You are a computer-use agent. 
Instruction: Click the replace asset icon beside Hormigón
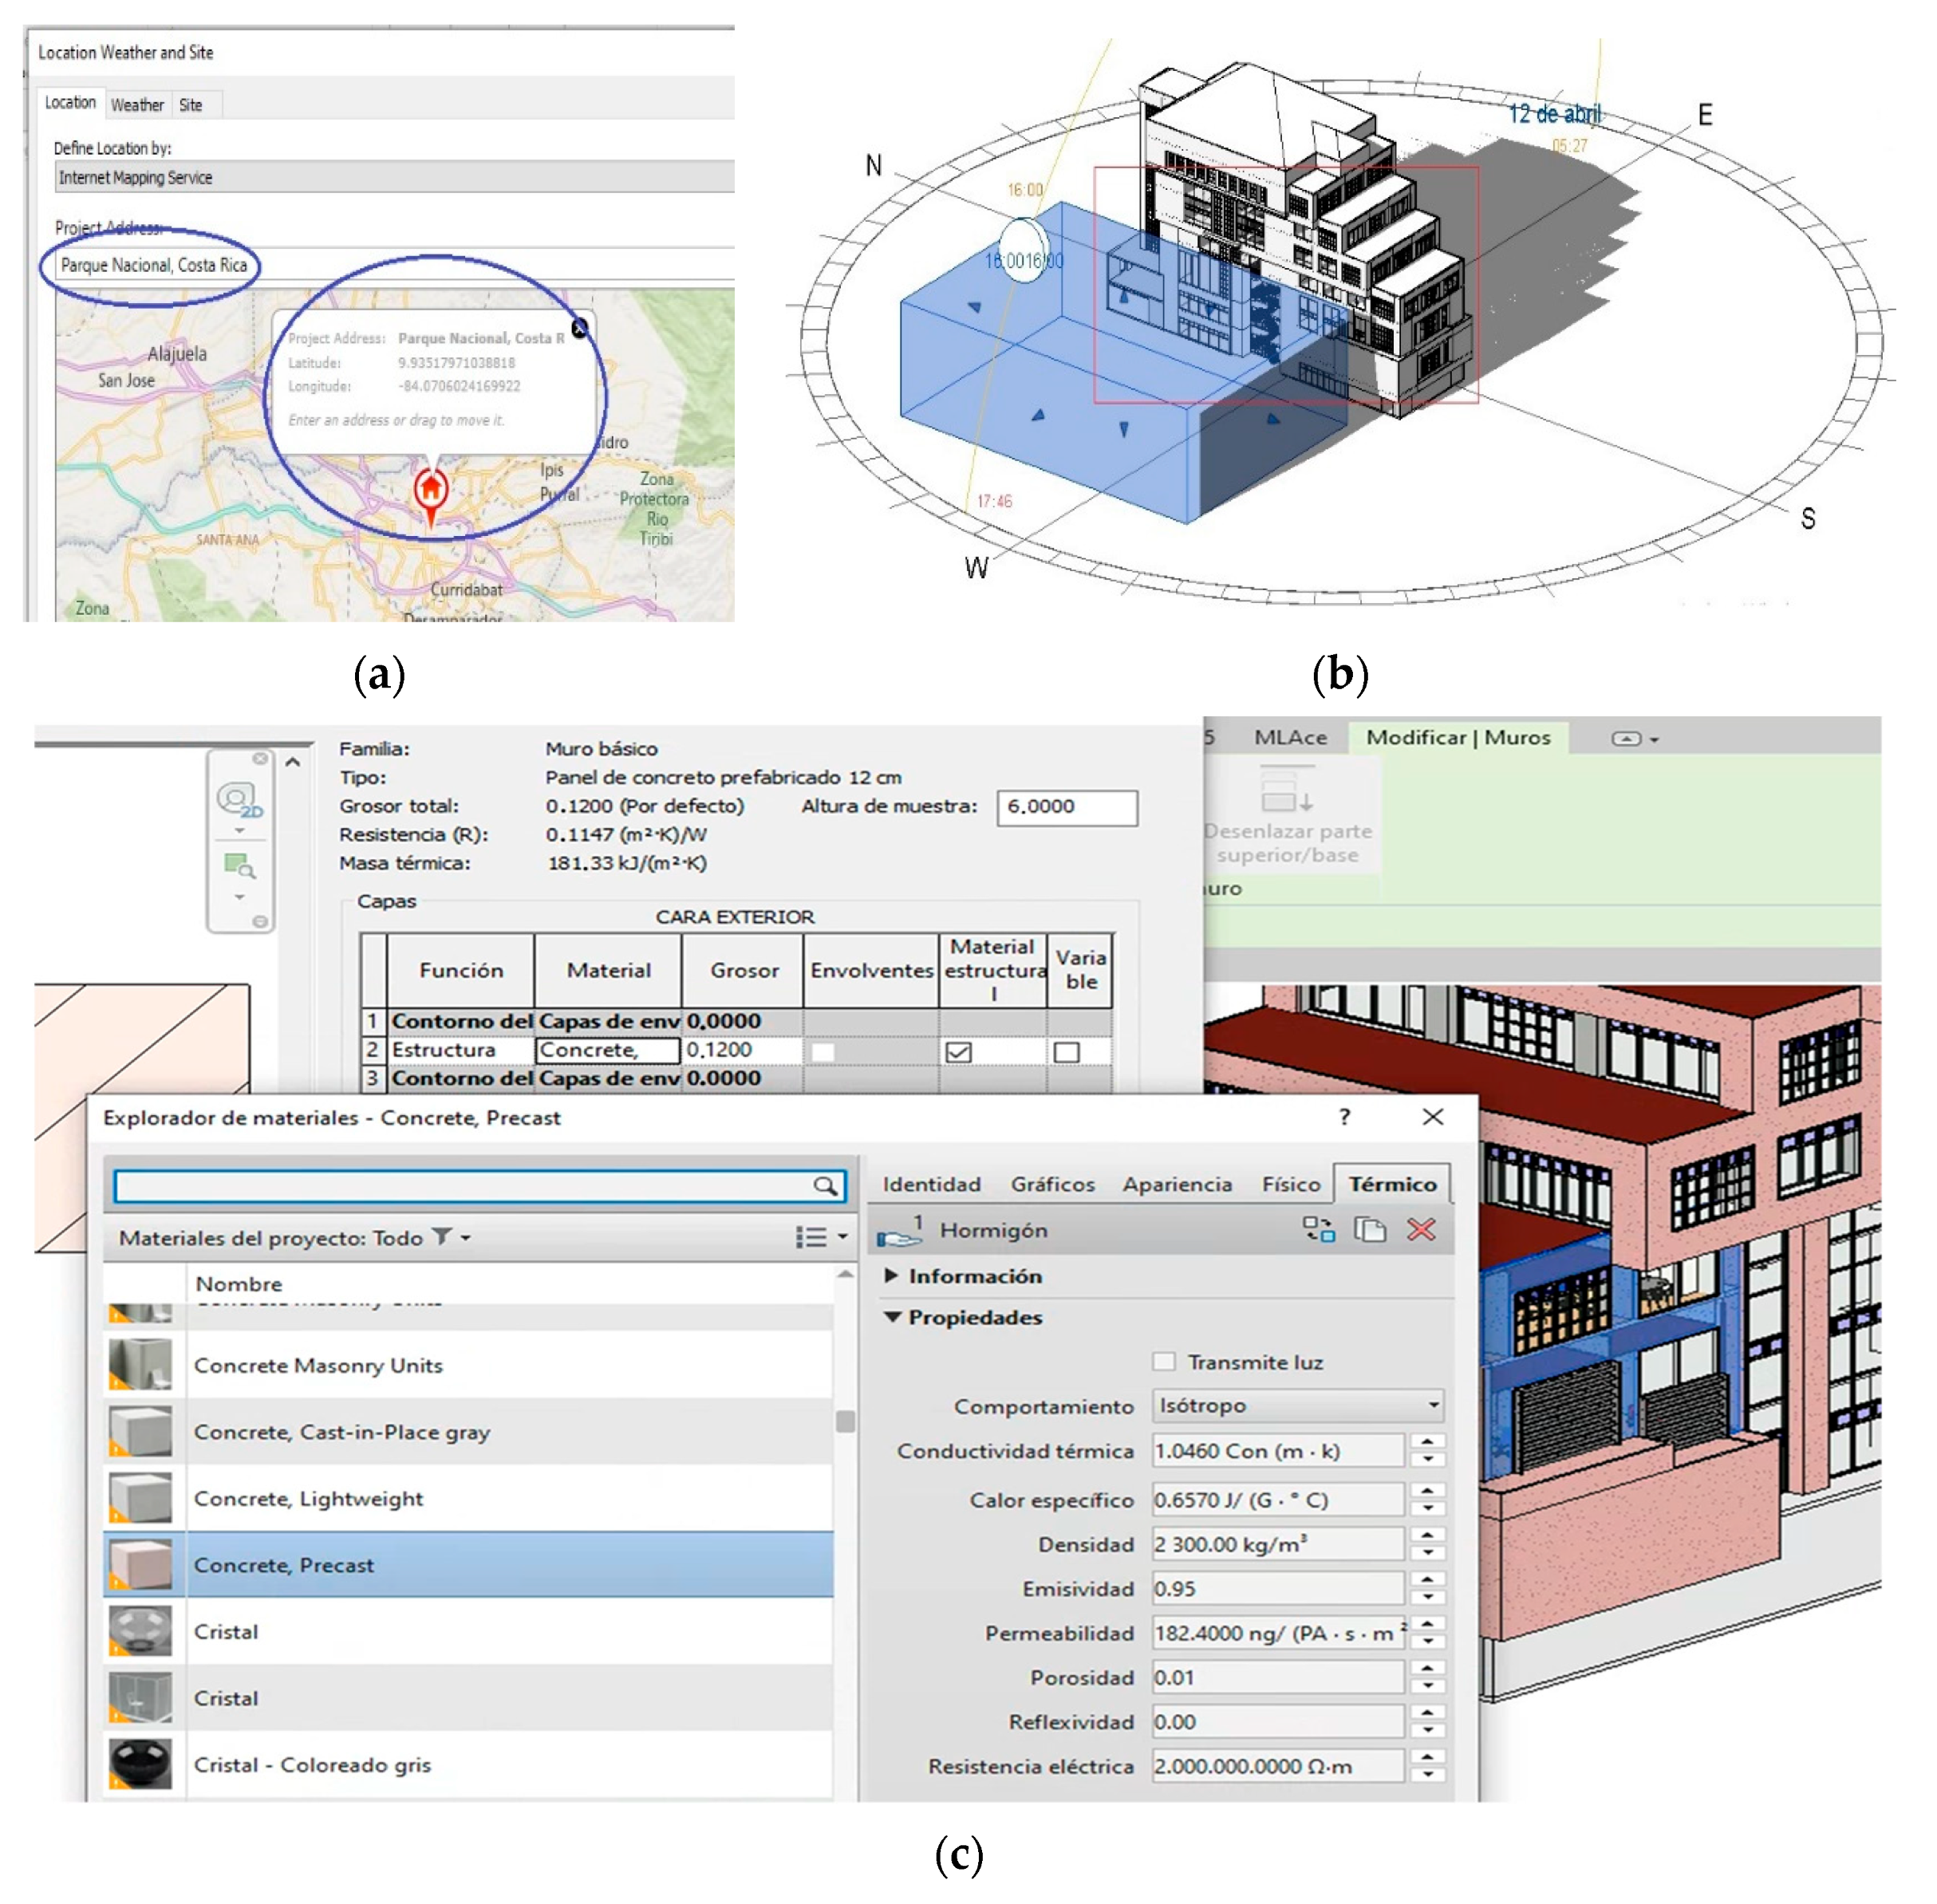pyautogui.click(x=1318, y=1229)
